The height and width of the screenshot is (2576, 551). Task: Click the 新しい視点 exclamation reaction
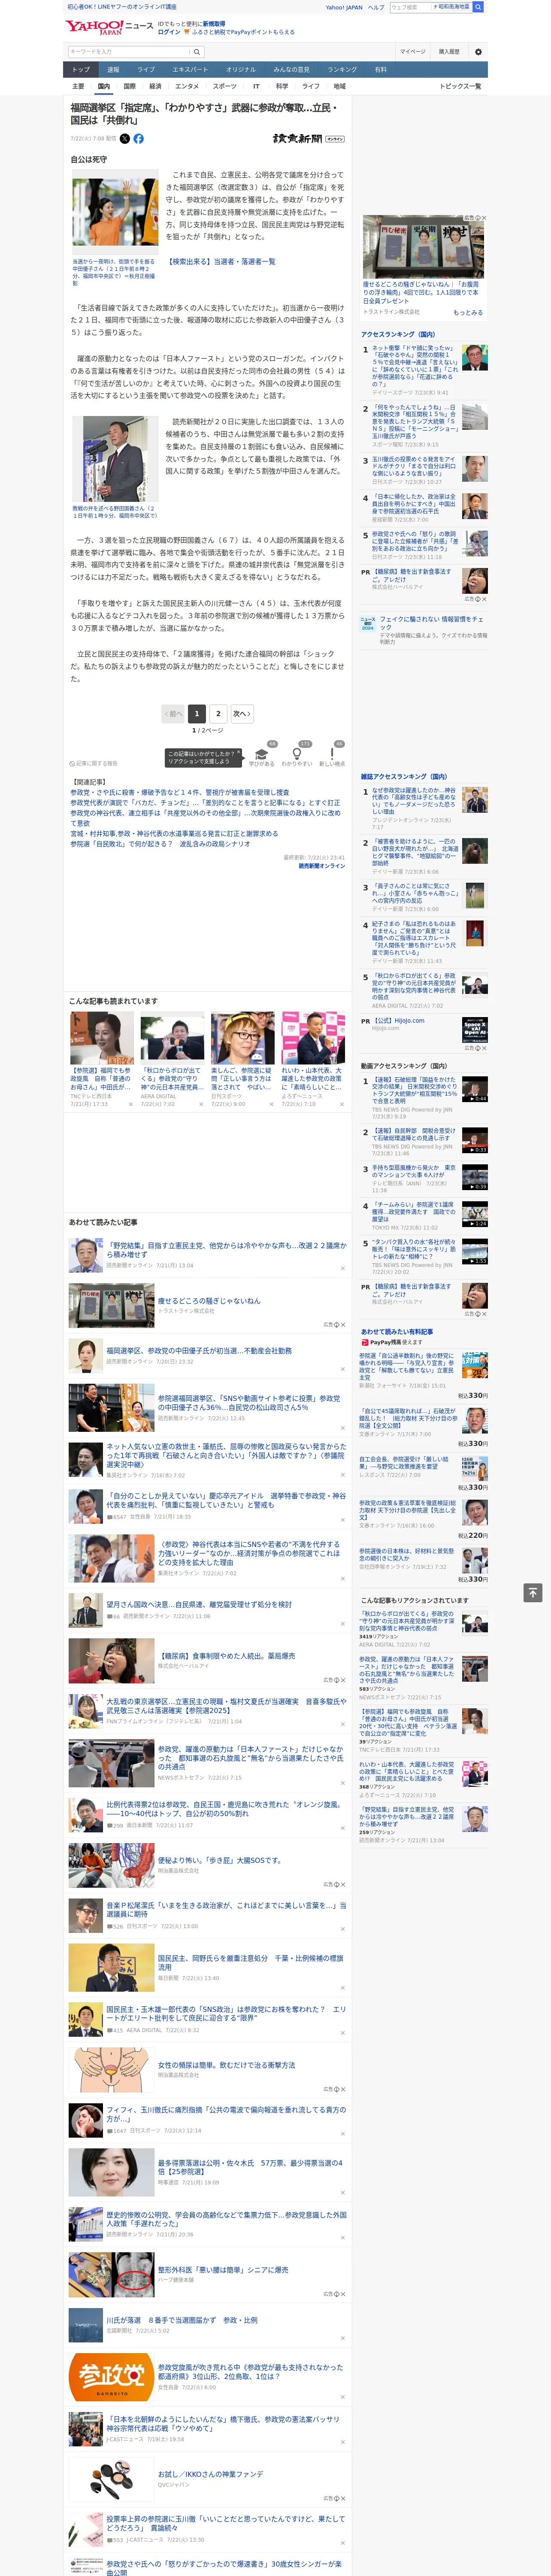point(332,754)
